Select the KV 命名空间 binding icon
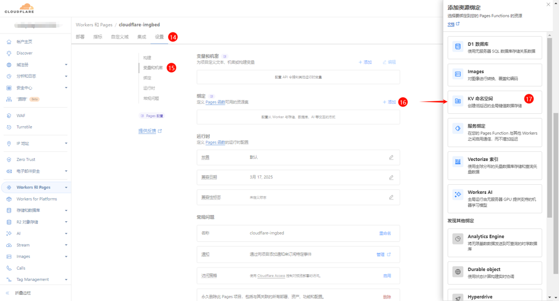The width and height of the screenshot is (559, 301). coord(458,101)
